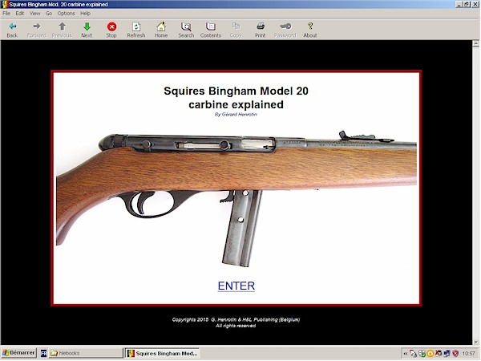Open the View menu
This screenshot has height=361, width=481.
pos(34,13)
